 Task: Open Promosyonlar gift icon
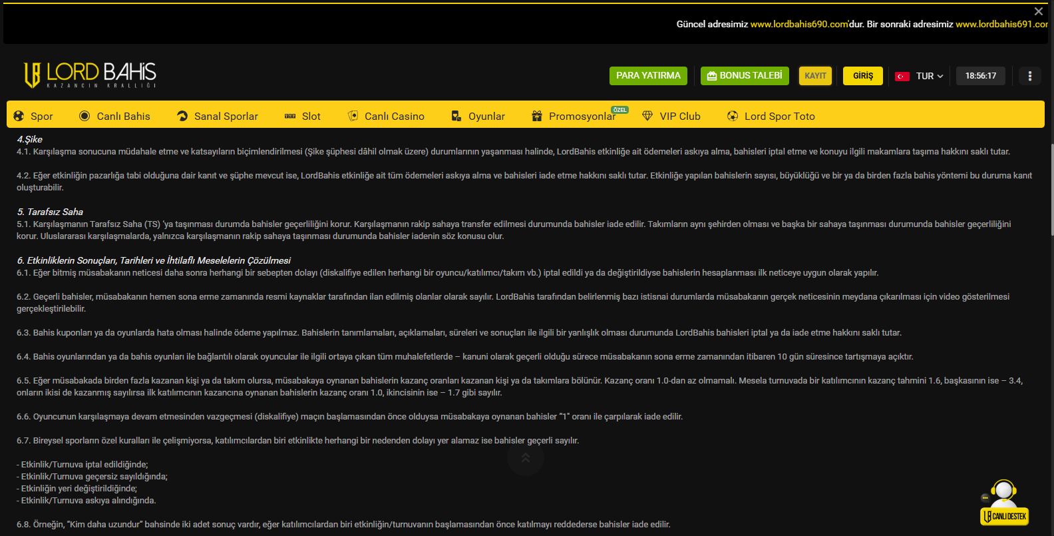(x=537, y=116)
